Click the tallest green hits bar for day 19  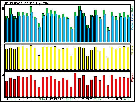(x=79, y=8)
